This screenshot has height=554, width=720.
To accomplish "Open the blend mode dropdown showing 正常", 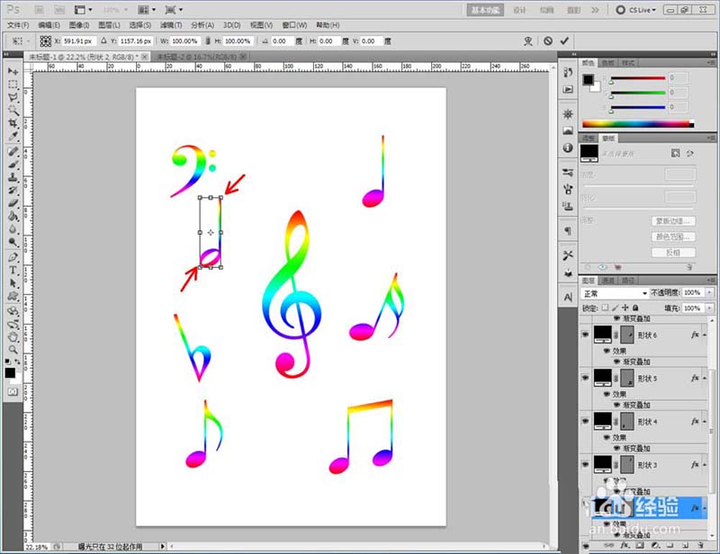I will click(616, 293).
